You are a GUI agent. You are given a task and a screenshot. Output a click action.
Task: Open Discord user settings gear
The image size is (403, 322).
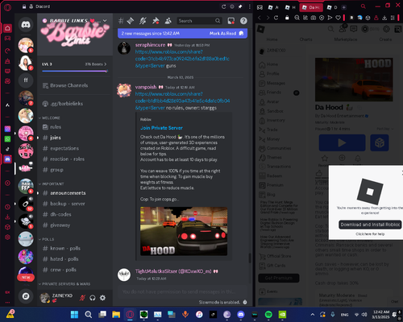click(x=102, y=298)
